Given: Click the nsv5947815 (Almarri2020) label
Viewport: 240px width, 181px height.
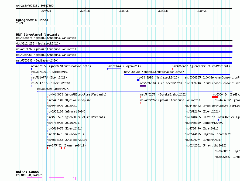Looking at the screenshot, I should click(x=51, y=83).
